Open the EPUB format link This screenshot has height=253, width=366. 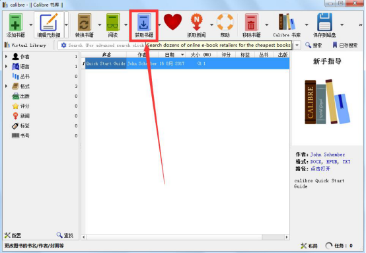click(332, 161)
